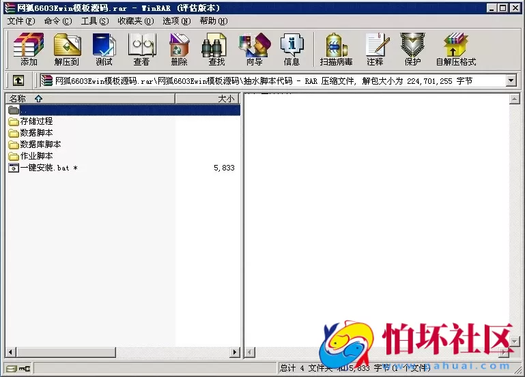The width and height of the screenshot is (525, 377).
Task: Click the status bar total summary text
Action: point(355,368)
